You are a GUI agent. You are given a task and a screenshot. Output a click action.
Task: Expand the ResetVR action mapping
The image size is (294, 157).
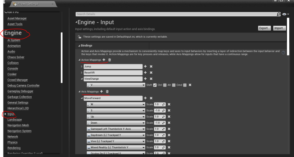(82, 73)
